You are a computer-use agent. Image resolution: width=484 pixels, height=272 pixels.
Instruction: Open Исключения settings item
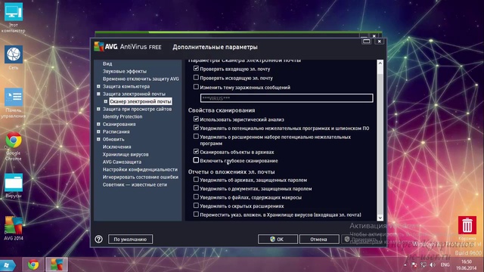pos(117,147)
